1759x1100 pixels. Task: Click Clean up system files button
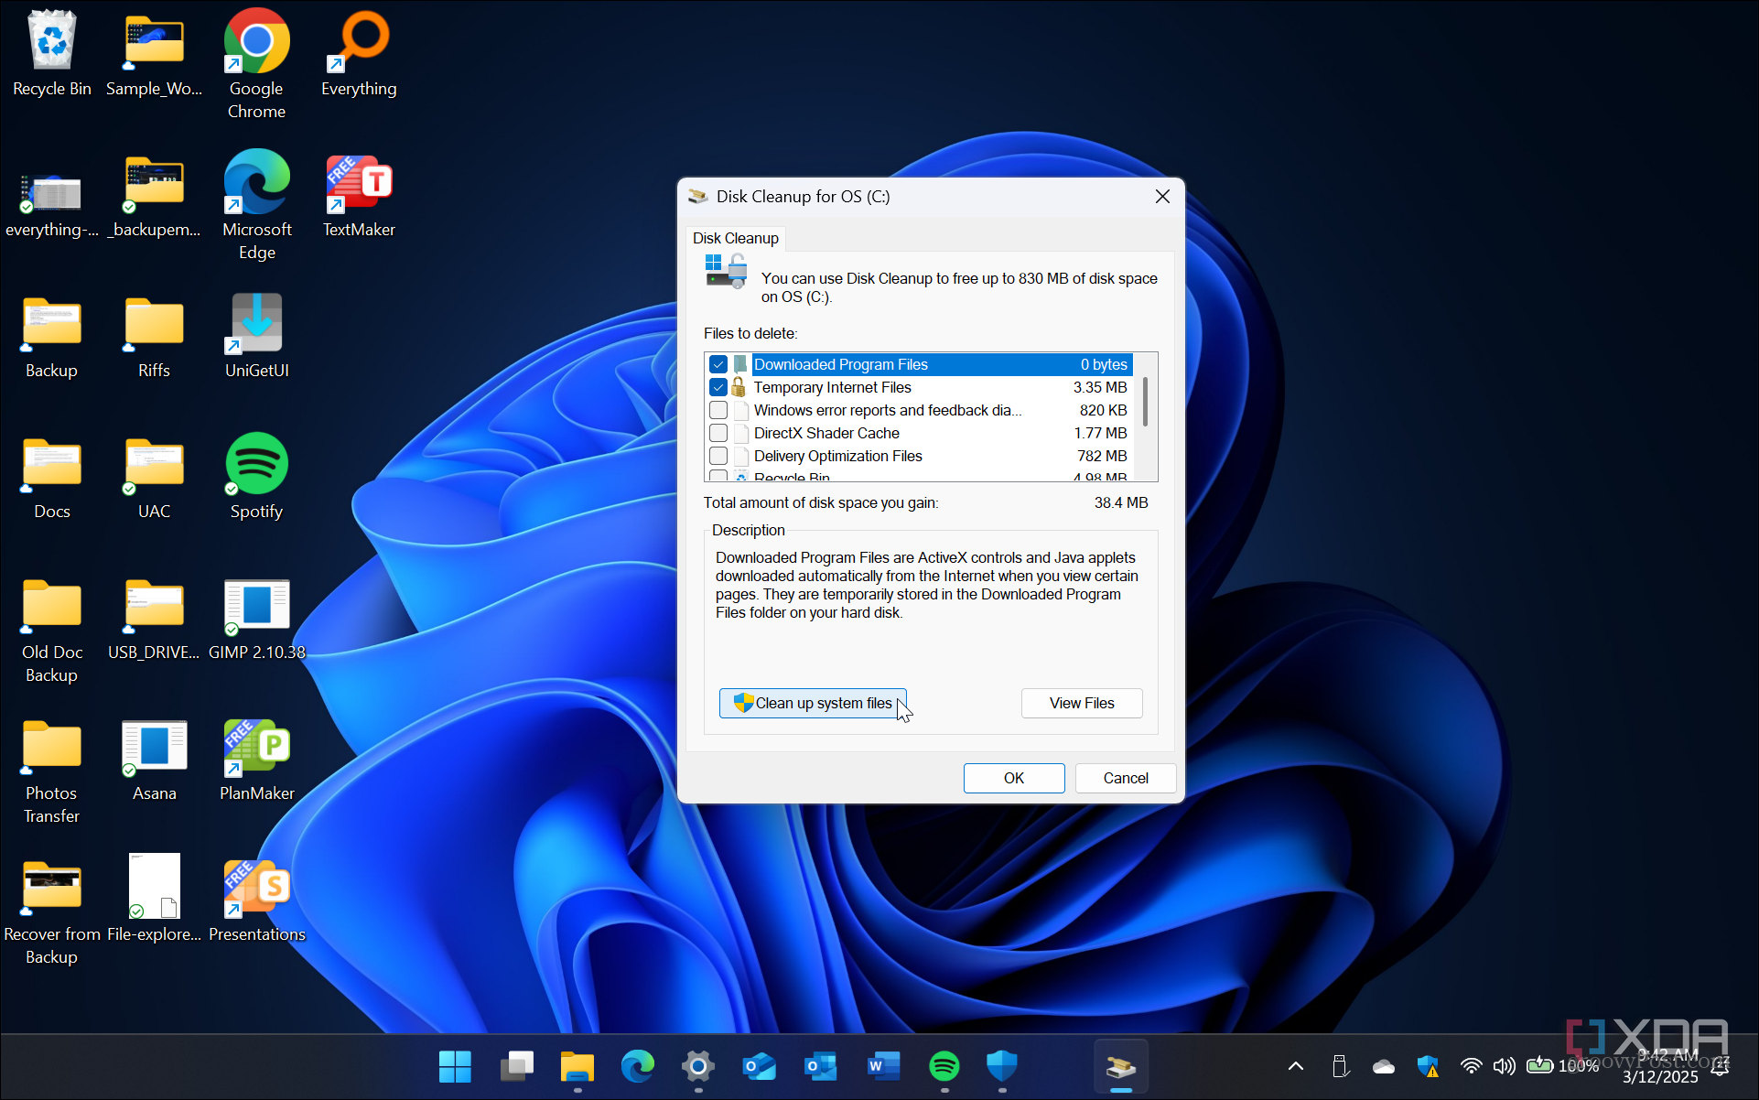(x=813, y=703)
